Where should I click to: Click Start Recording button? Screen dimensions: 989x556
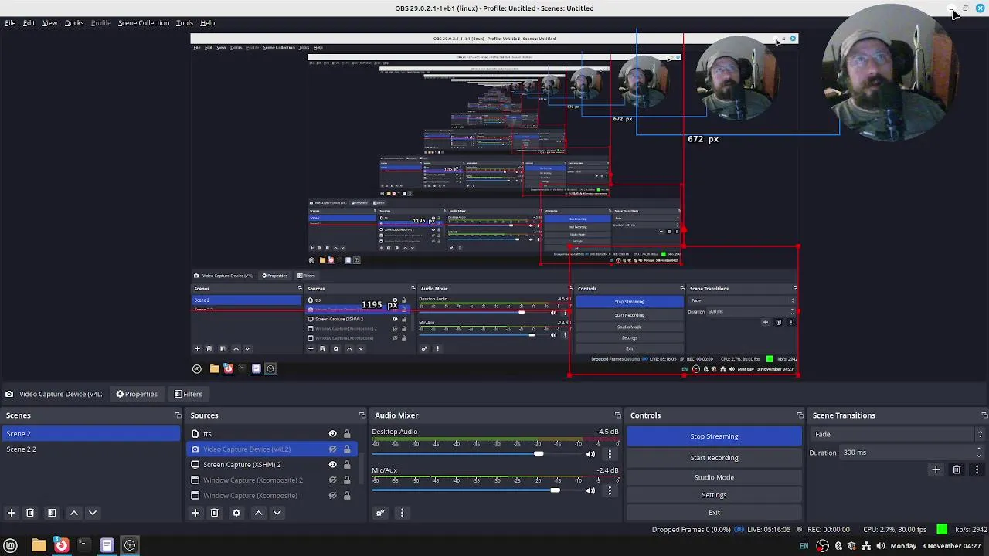(714, 458)
